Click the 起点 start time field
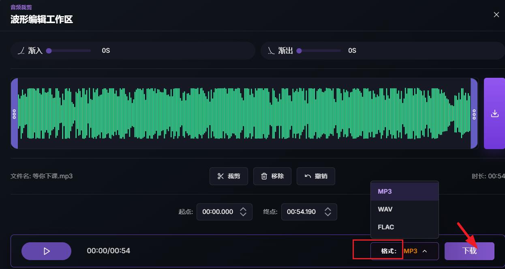 225,212
